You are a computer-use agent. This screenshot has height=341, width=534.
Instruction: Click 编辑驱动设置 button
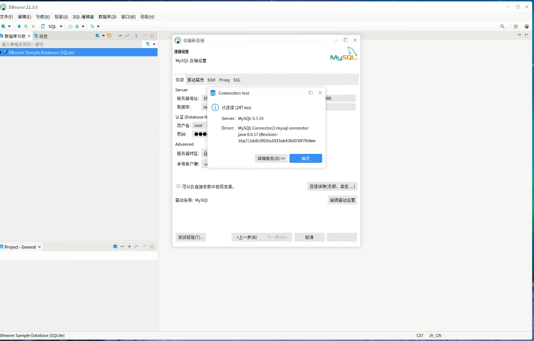(342, 200)
